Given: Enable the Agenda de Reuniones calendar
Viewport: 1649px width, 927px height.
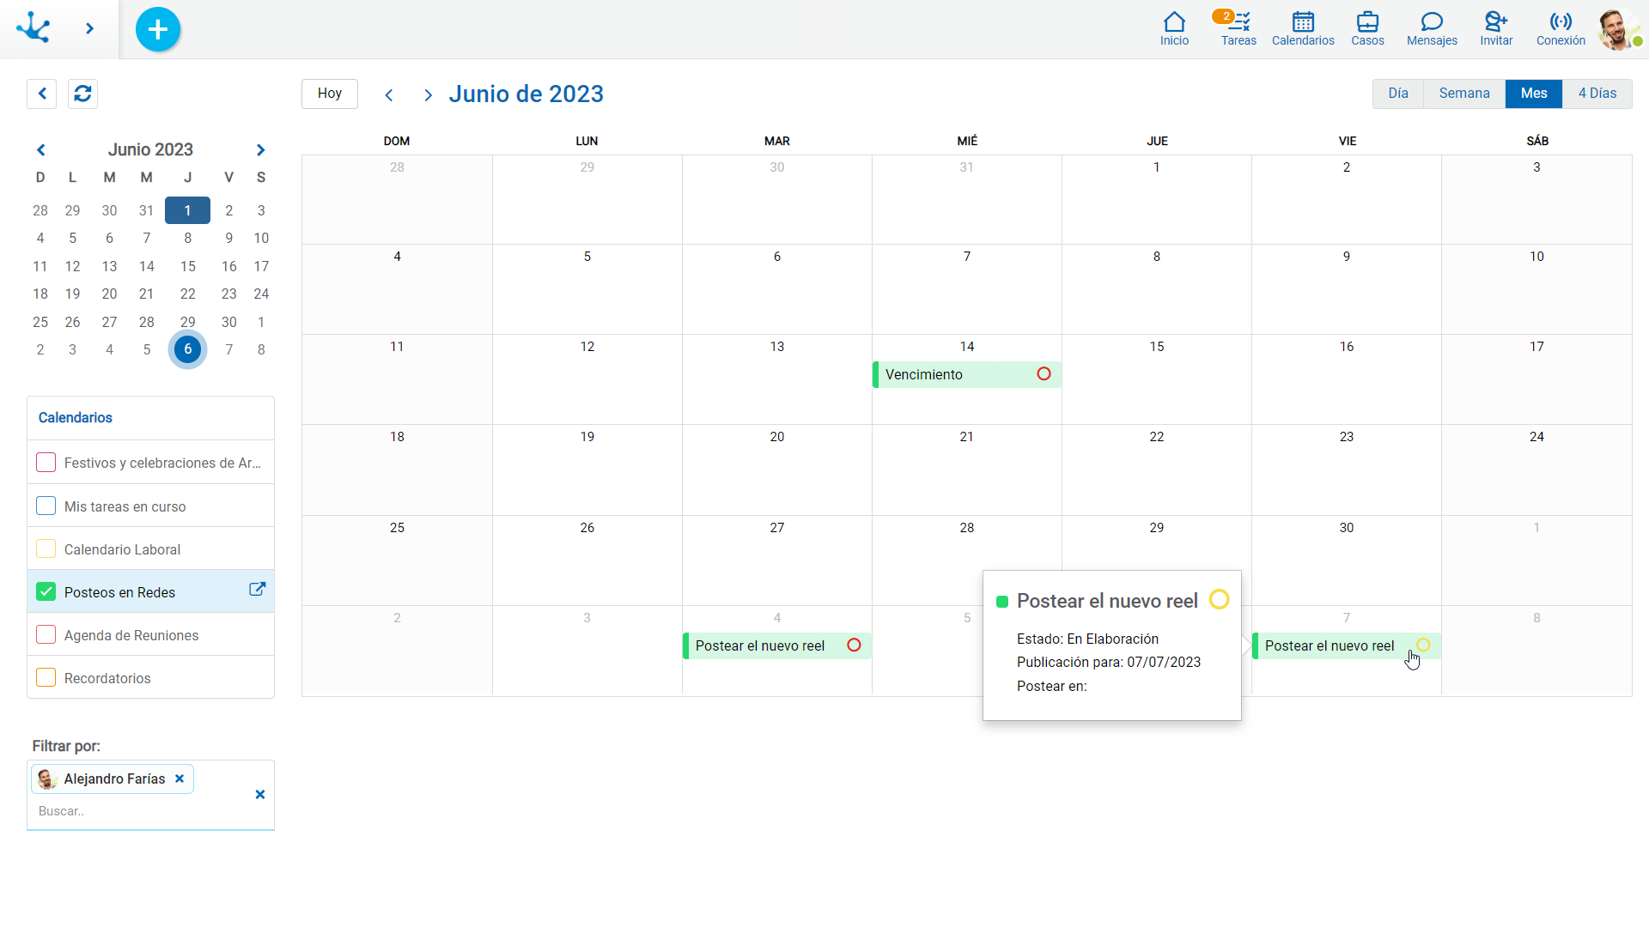Looking at the screenshot, I should pyautogui.click(x=46, y=635).
